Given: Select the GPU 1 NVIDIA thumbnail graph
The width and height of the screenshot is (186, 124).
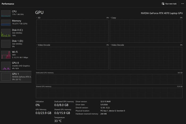Looking at the screenshot, I should 6,77.
